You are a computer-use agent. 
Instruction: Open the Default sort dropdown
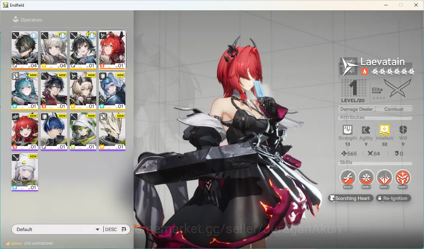(x=57, y=229)
